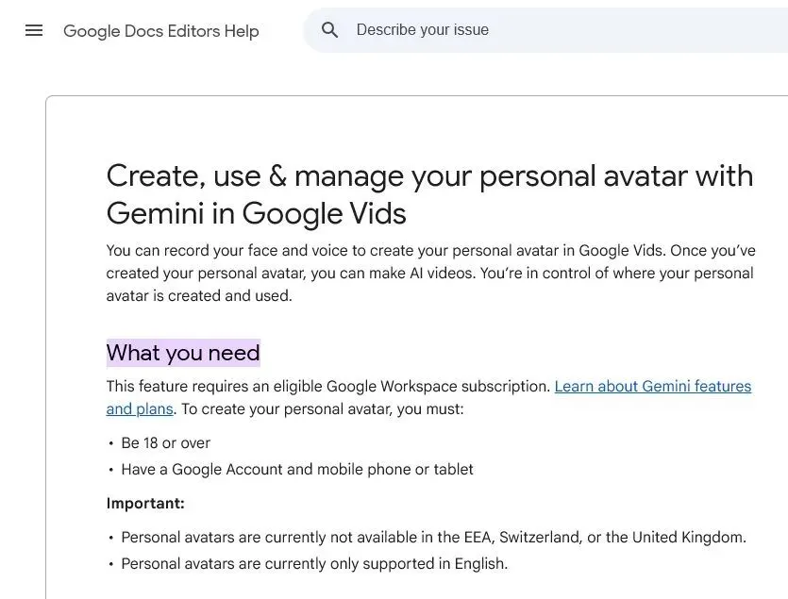Click the "Gemini in Google Vids" title line
Viewport: 788px width, 599px height.
[257, 213]
